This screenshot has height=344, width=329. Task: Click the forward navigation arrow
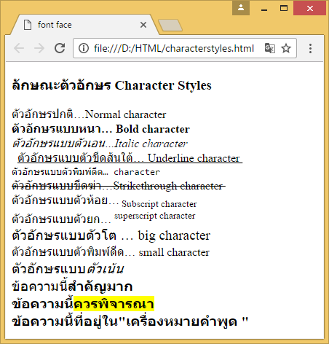click(39, 48)
